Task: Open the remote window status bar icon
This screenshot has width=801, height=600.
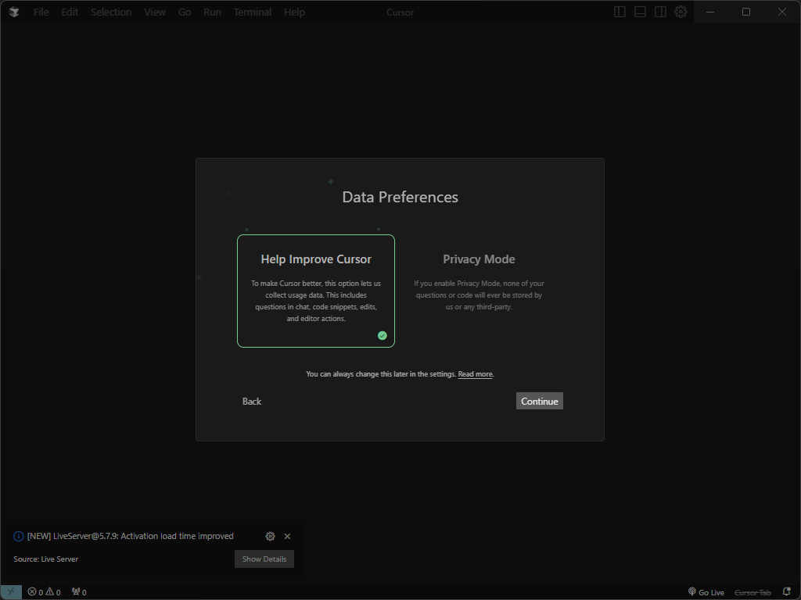Action: [11, 592]
